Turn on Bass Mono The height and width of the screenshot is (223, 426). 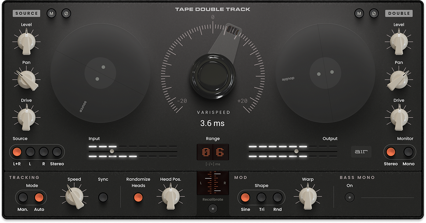point(349,198)
